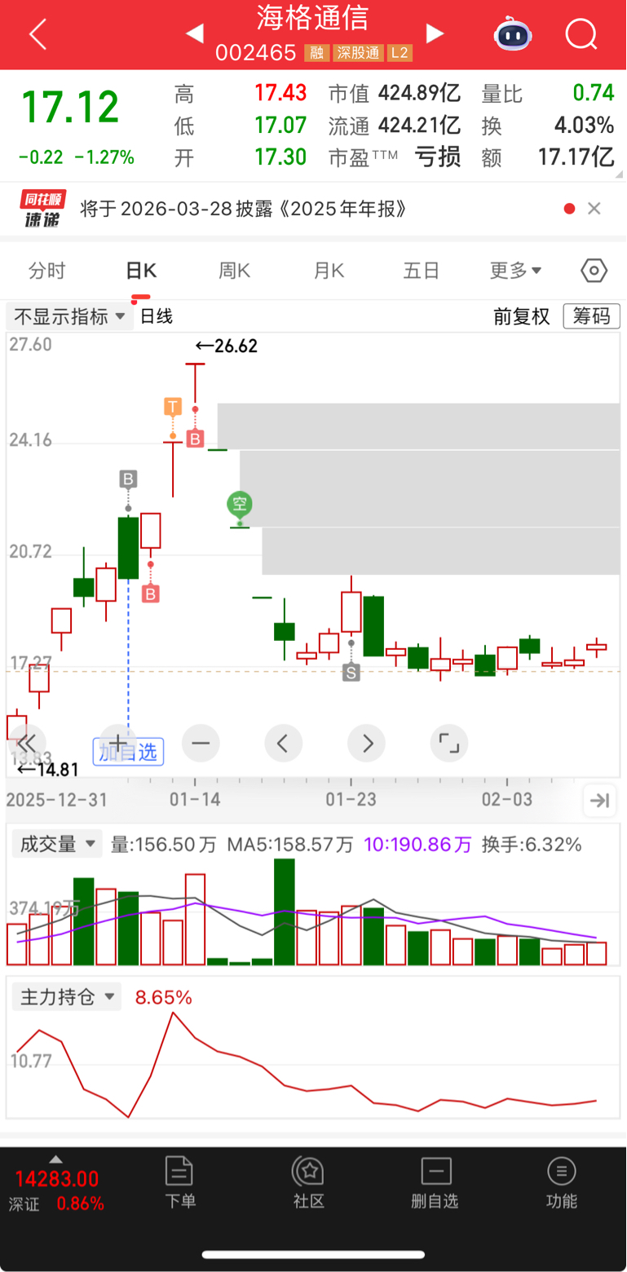Viewport: 627px width, 1272px height.
Task: Enter fullscreen chart with expand icon
Action: (449, 743)
